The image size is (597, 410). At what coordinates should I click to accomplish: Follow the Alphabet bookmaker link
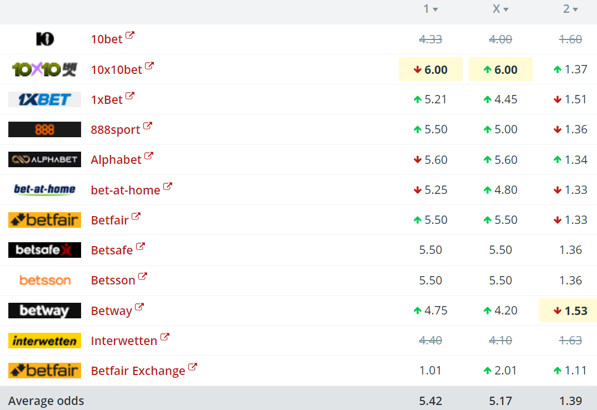(x=116, y=159)
